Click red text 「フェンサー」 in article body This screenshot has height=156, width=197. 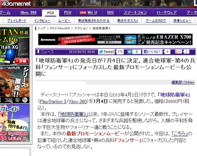[x=128, y=140]
